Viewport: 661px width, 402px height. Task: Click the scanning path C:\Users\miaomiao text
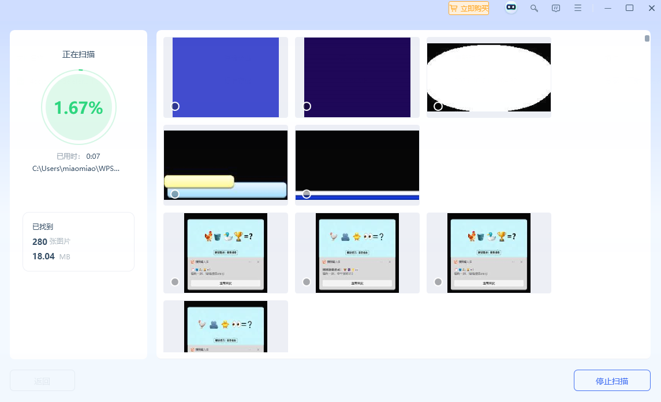(76, 169)
